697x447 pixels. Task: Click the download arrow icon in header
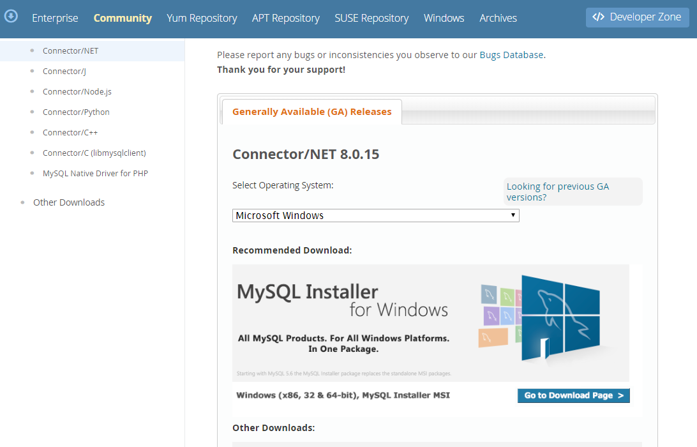(11, 17)
